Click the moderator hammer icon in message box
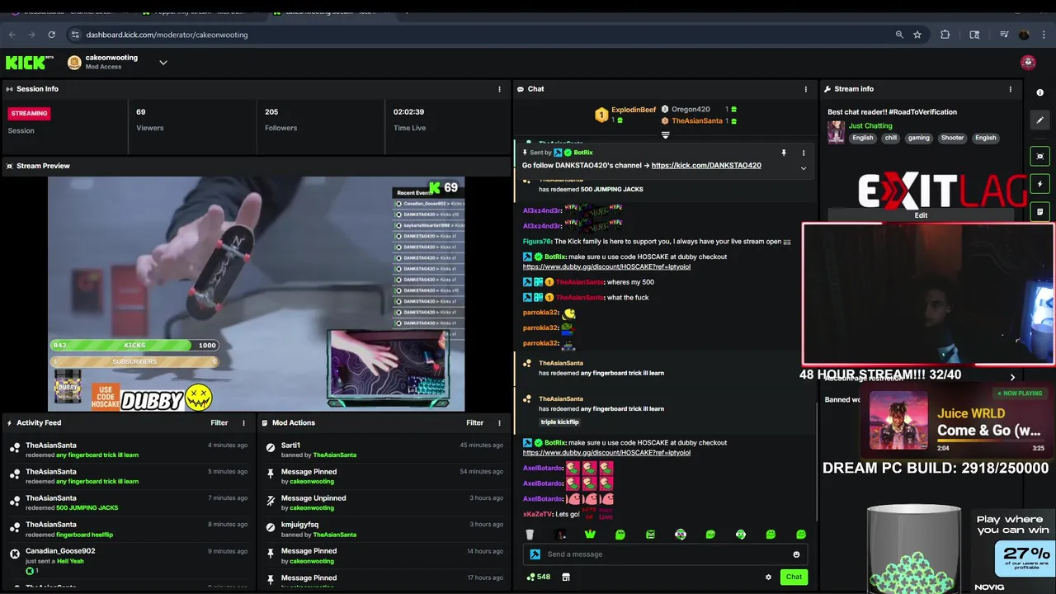 pyautogui.click(x=535, y=554)
